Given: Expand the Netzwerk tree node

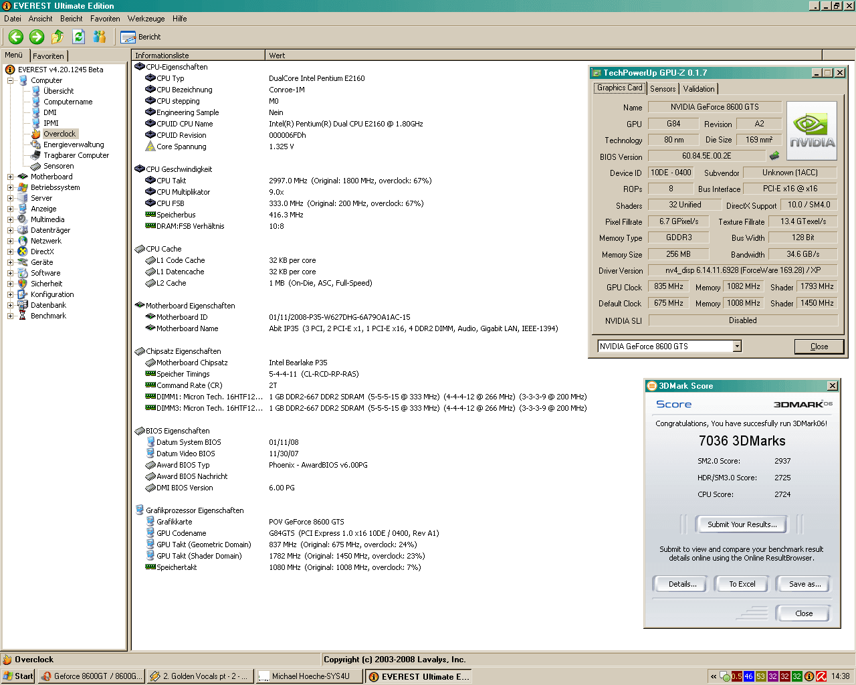Looking at the screenshot, I should pos(10,241).
